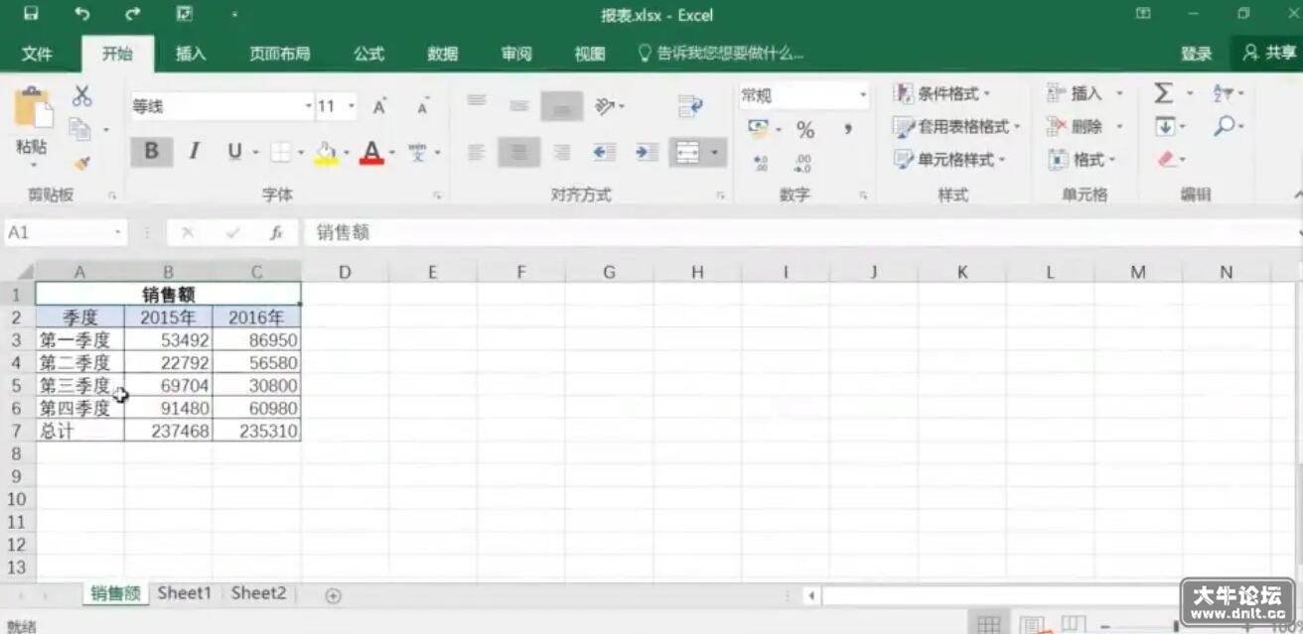Increase indent of cell contents

pos(647,152)
